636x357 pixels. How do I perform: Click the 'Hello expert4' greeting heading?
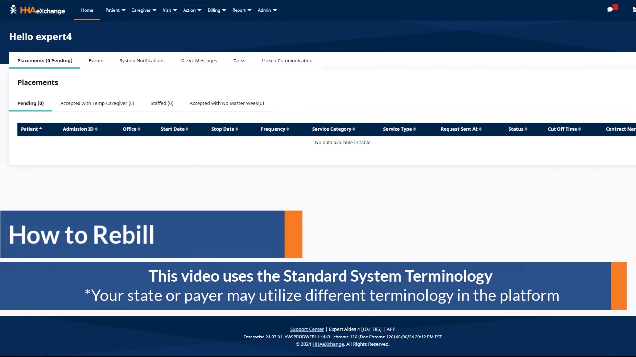pyautogui.click(x=40, y=37)
